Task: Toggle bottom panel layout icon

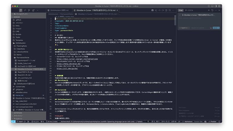Action: click(x=212, y=6)
